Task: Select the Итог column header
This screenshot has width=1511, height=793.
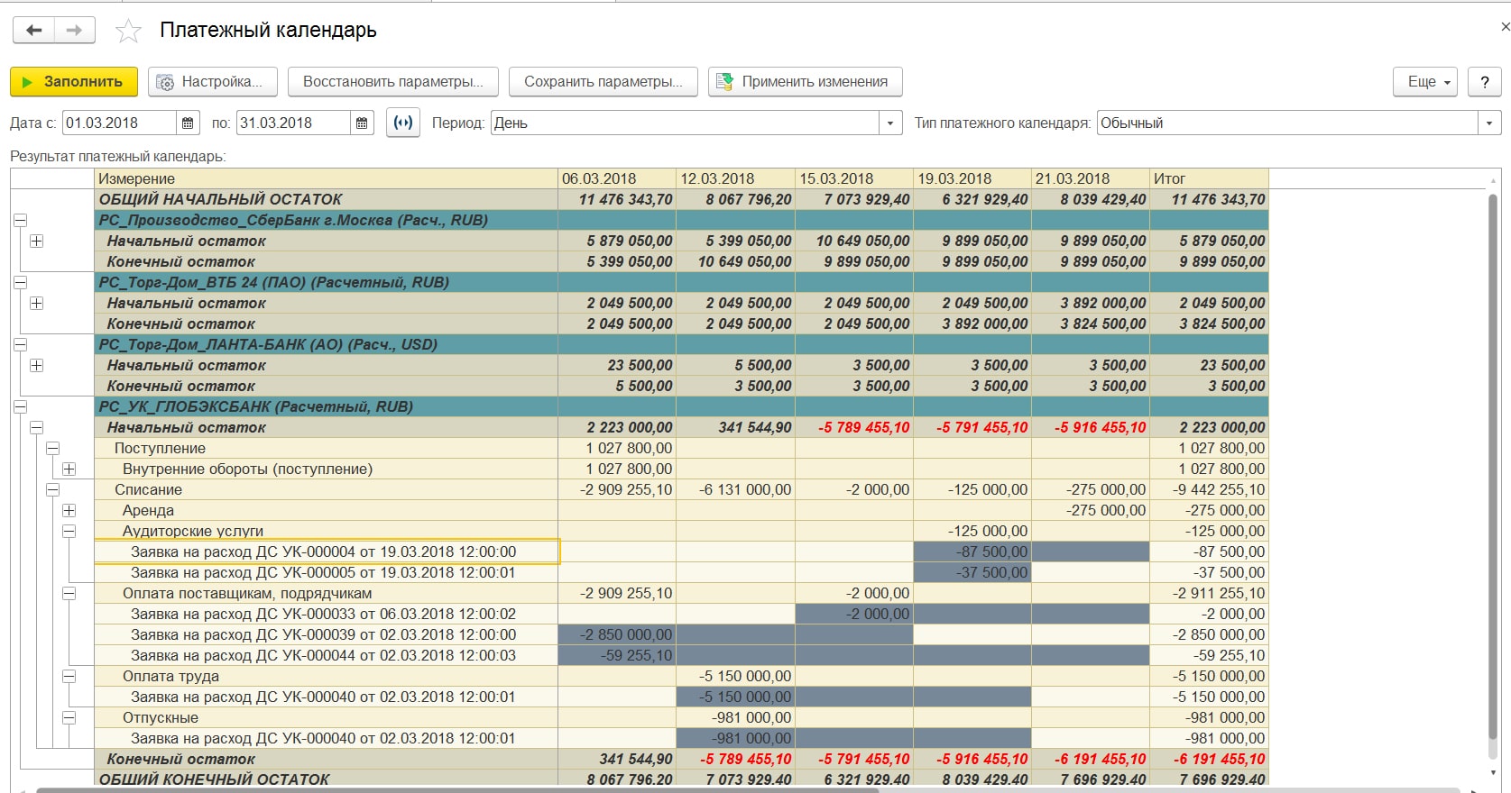Action: [x=1210, y=178]
